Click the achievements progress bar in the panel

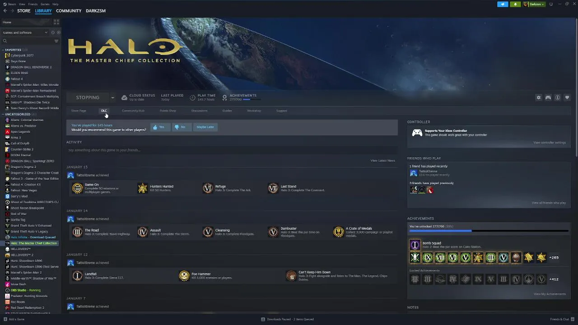point(489,231)
